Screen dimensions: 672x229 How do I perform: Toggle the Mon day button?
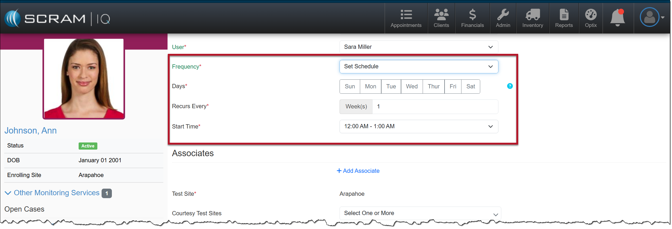pyautogui.click(x=370, y=87)
